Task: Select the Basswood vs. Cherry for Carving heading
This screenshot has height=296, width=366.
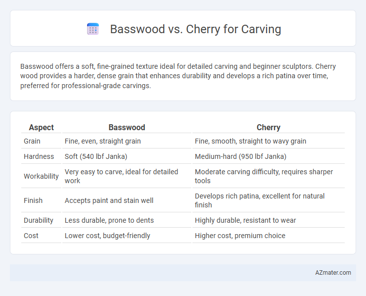Action: [x=195, y=29]
